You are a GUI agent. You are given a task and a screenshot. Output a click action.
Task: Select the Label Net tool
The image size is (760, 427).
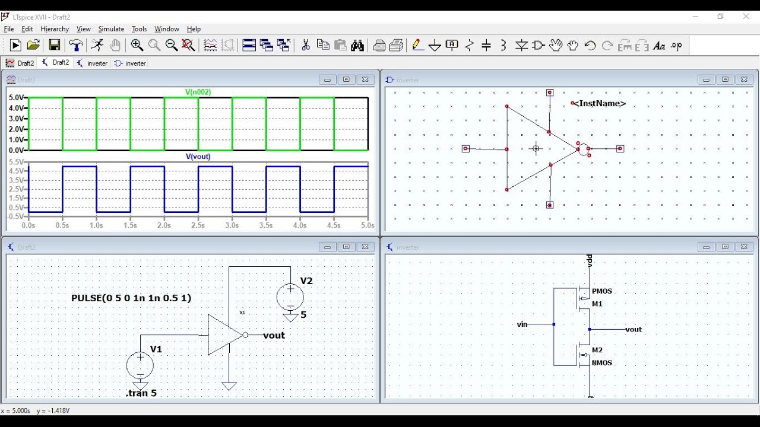tap(452, 46)
